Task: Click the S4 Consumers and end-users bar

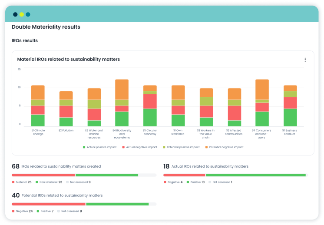Action: tap(262, 103)
